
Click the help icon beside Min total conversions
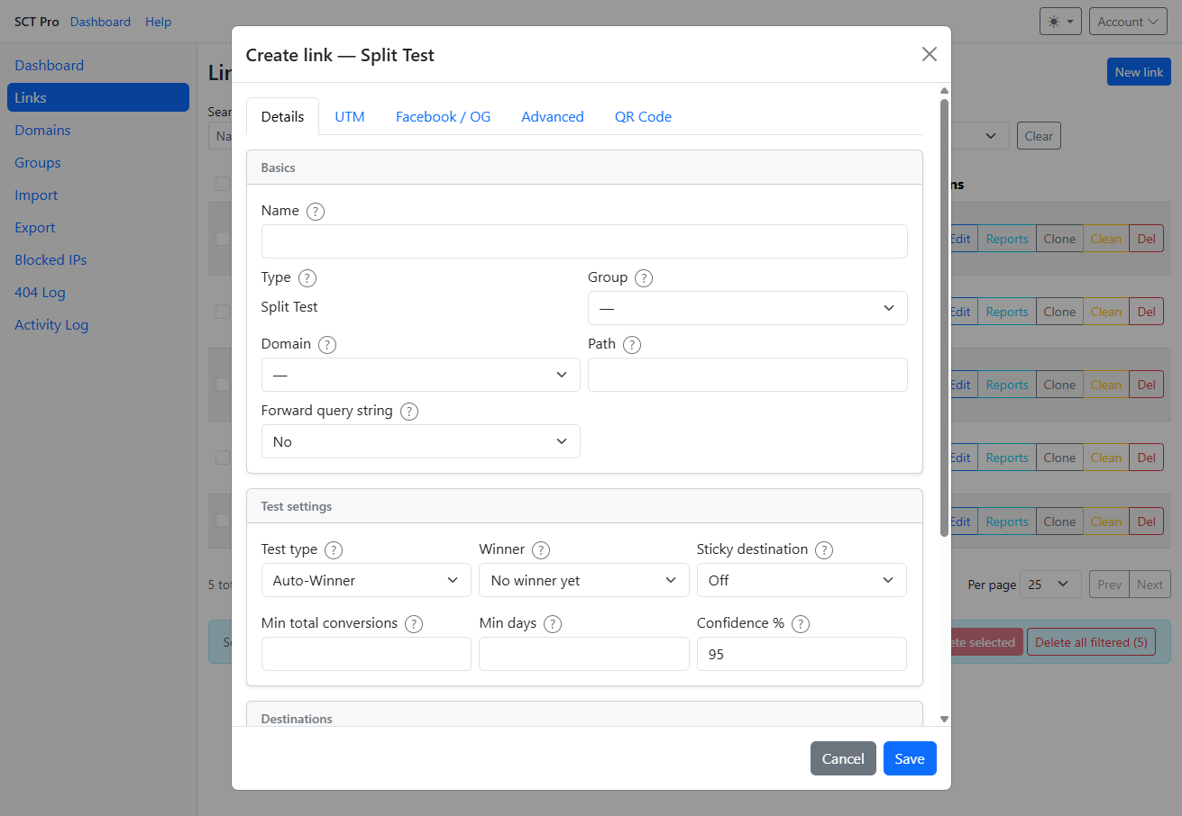[414, 624]
